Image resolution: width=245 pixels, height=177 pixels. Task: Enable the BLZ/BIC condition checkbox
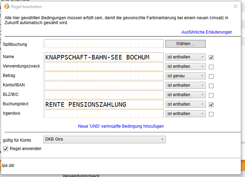pyautogui.click(x=211, y=95)
